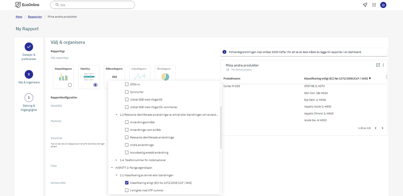403x196 pixels.
Task: Open the rocket launch icon
Action: click(365, 5)
